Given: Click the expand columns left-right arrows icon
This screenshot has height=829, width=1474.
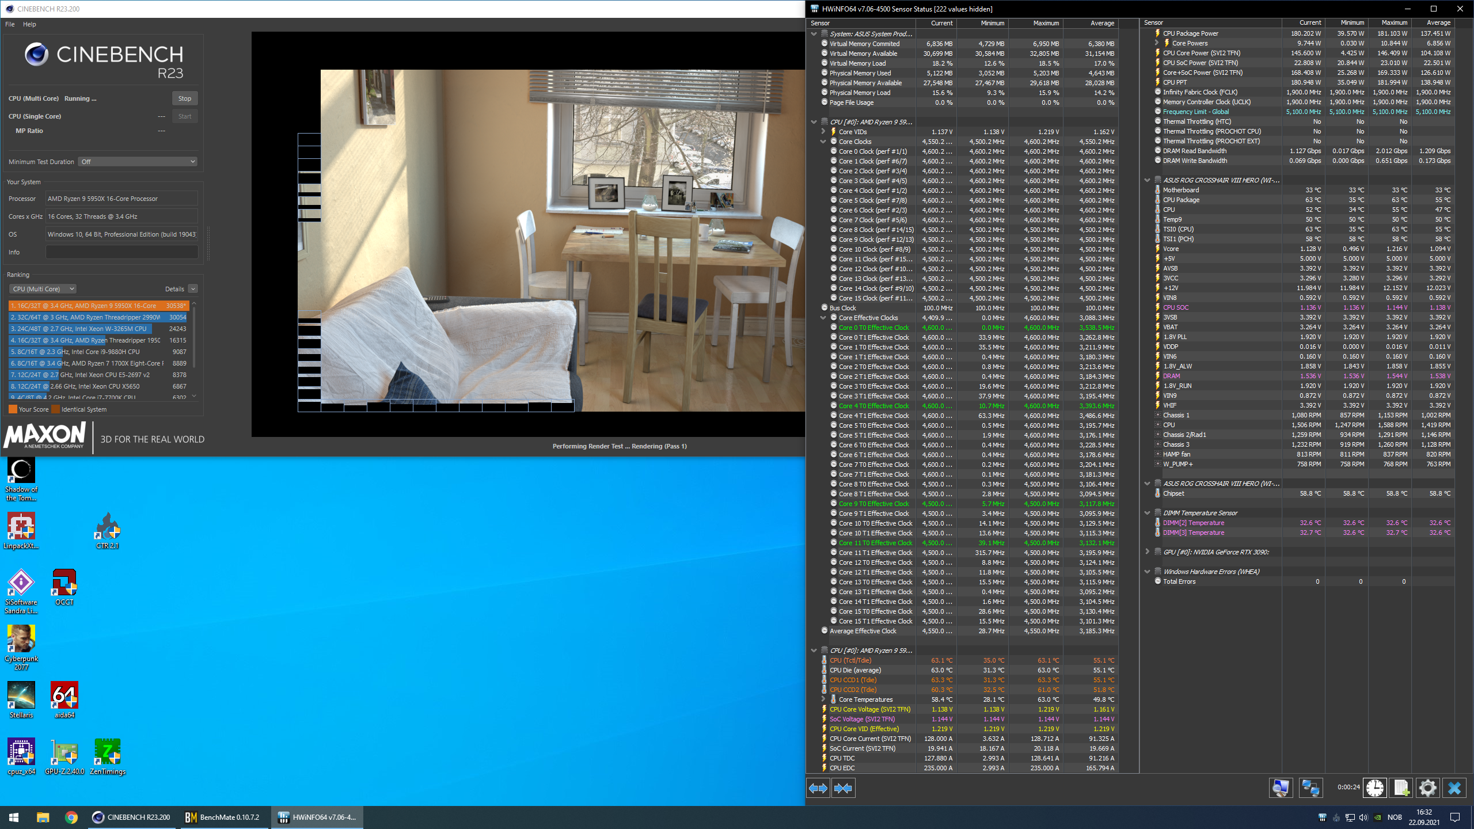Looking at the screenshot, I should click(818, 788).
